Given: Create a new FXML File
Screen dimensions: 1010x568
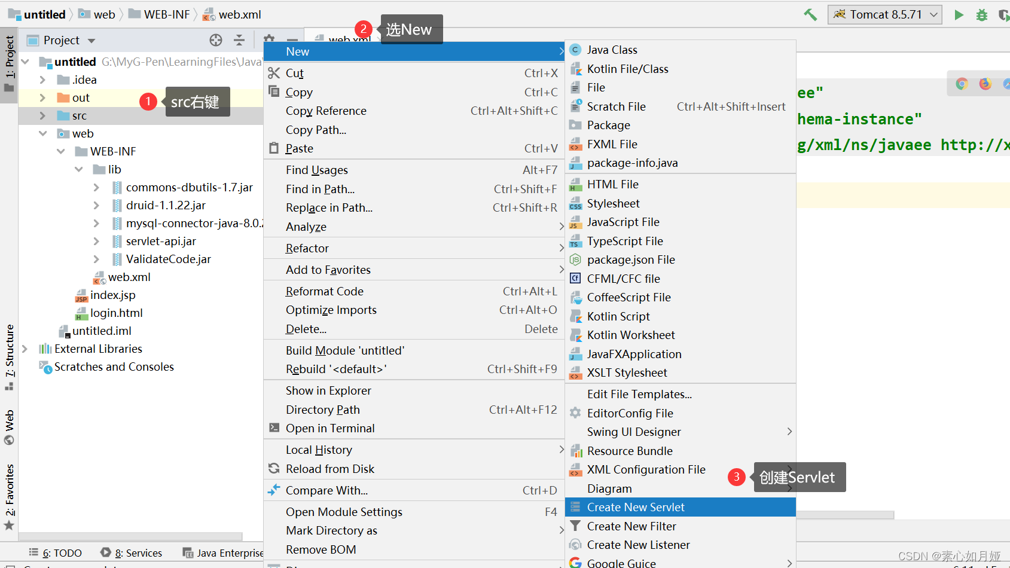Looking at the screenshot, I should coord(681,144).
